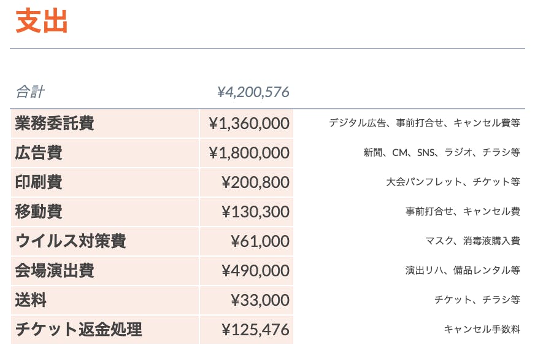Click the total amount ¥4,200,576
Viewport: 535px width, 350px height.
(x=253, y=93)
